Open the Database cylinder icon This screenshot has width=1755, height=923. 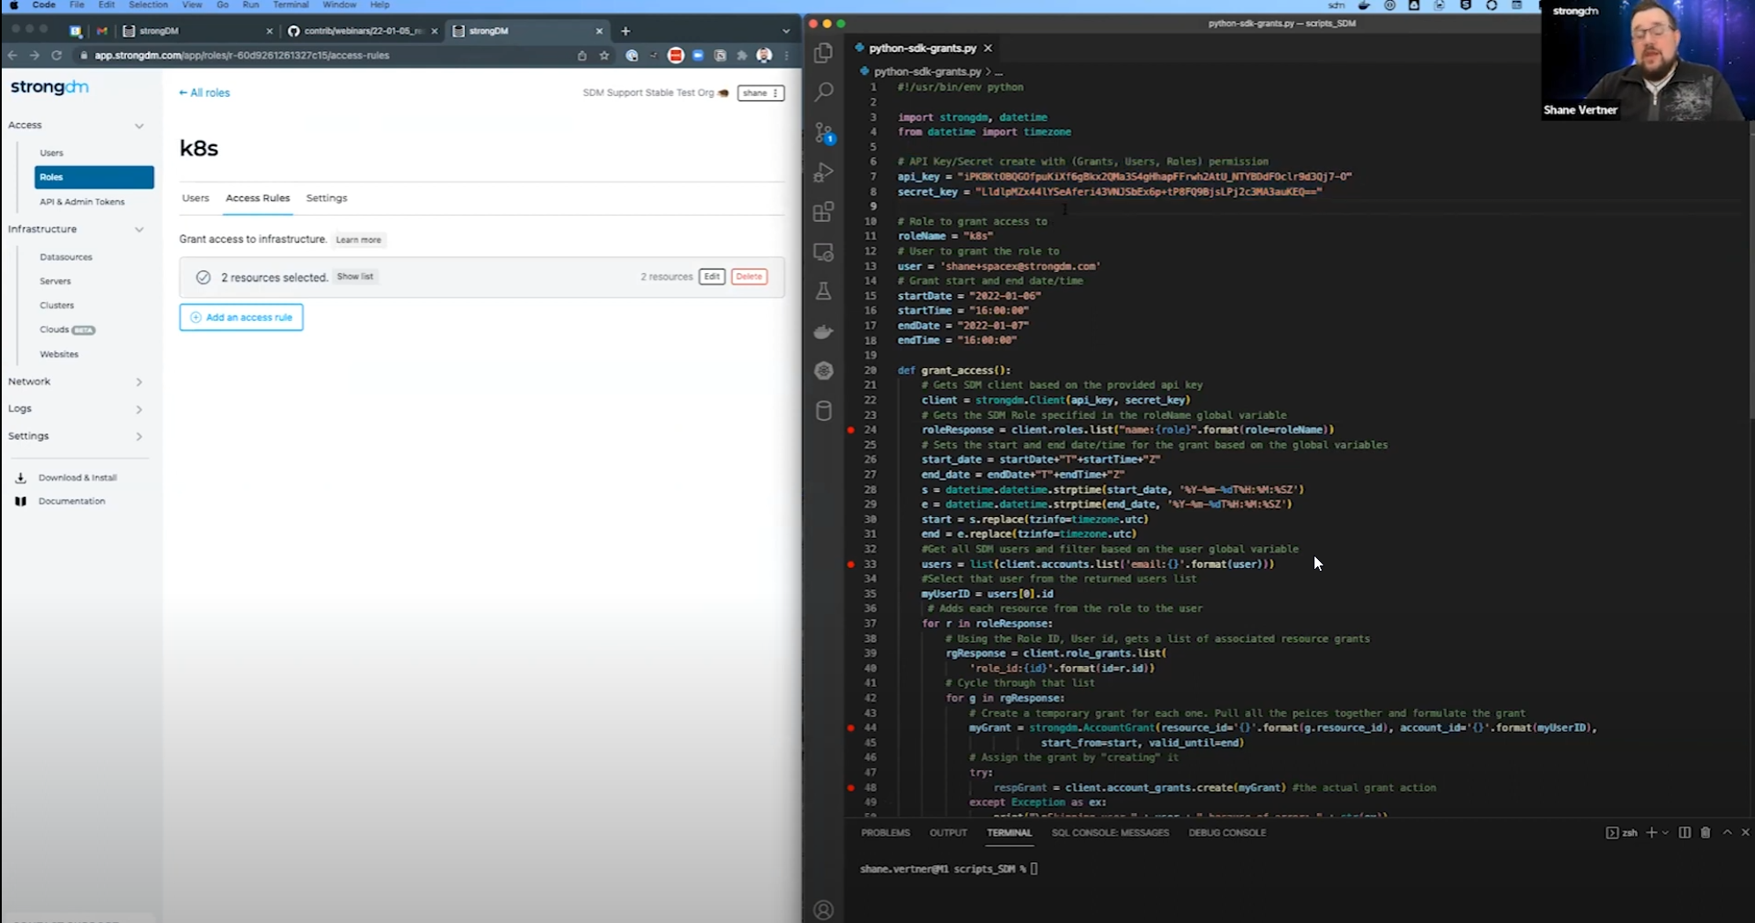[x=824, y=410]
